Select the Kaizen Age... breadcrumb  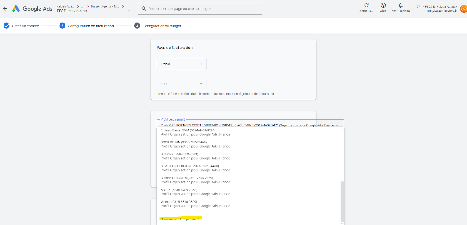tap(65, 6)
